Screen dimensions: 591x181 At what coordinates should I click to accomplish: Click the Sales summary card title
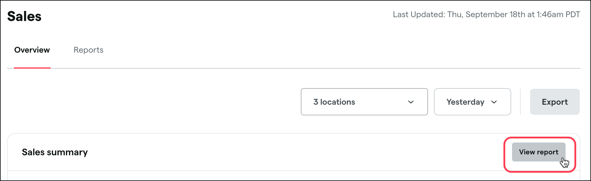55,152
